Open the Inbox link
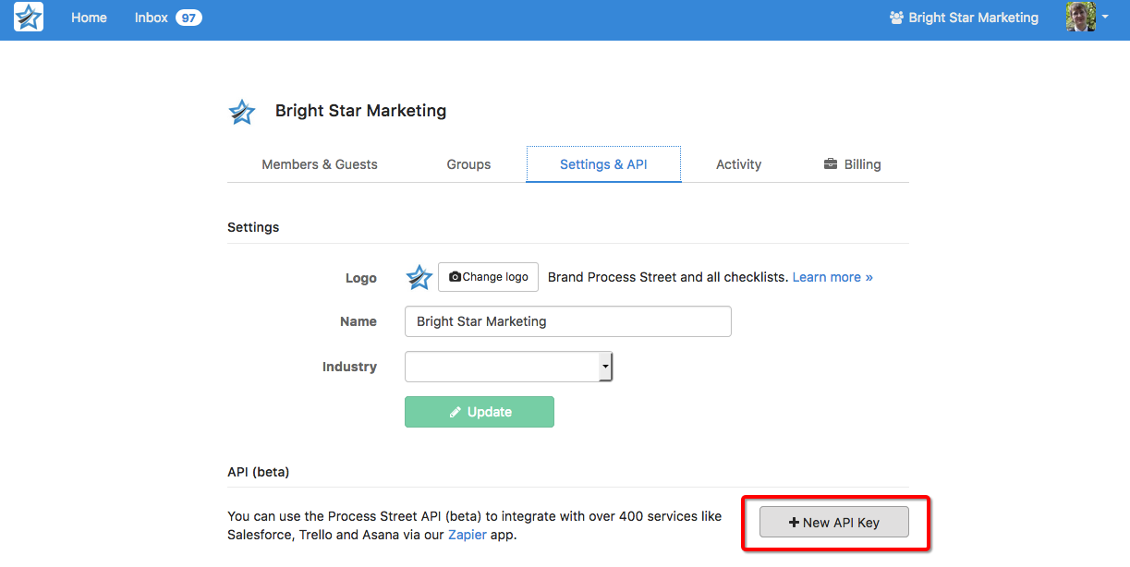Image resolution: width=1130 pixels, height=567 pixels. [152, 18]
